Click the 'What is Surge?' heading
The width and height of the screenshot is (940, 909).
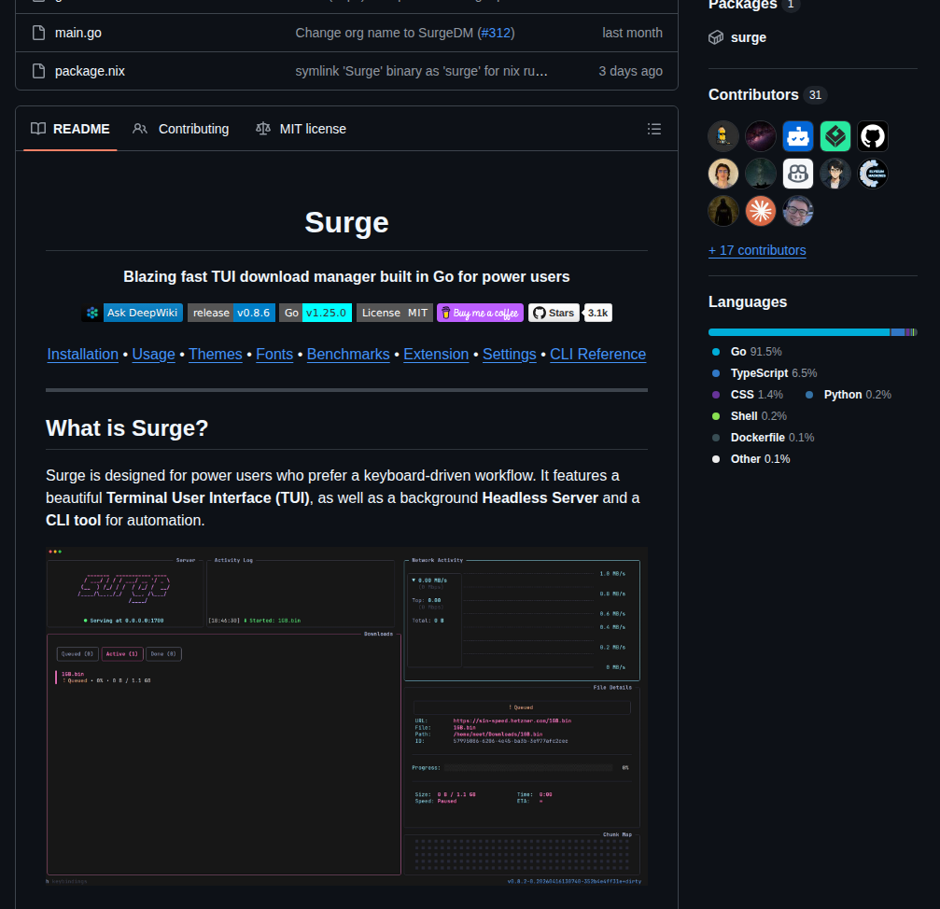coord(127,428)
